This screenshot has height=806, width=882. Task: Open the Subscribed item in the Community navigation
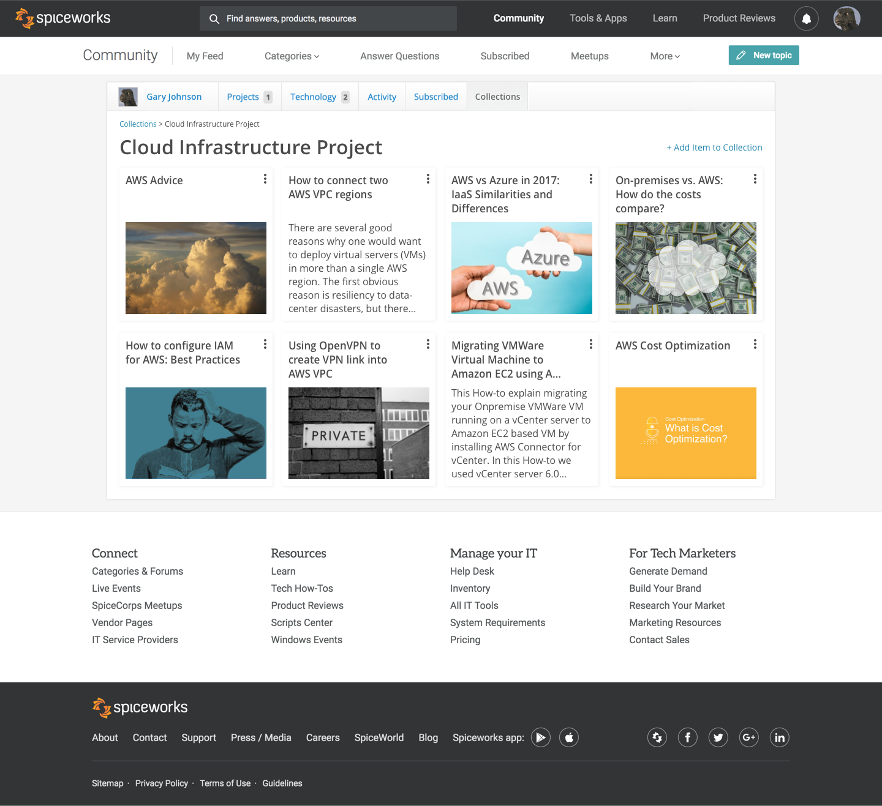point(505,56)
